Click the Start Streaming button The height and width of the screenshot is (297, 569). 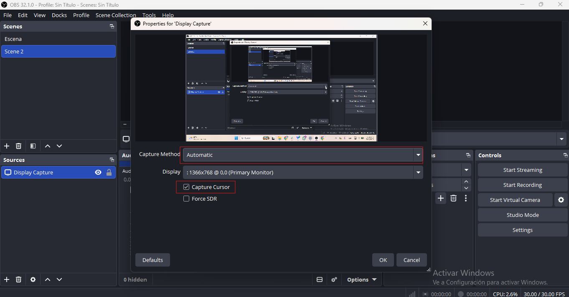[x=523, y=170]
